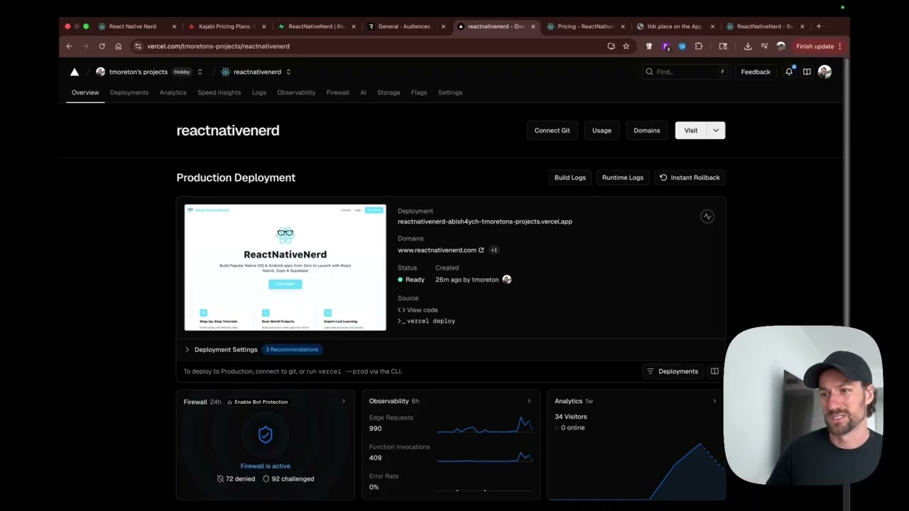Viewport: 909px width, 511px height.
Task: Open the +1 additional domains badge
Action: coord(494,250)
